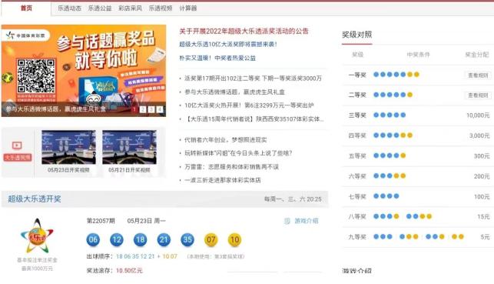Open the 首页 home tab
494x284 pixels.
tap(26, 8)
